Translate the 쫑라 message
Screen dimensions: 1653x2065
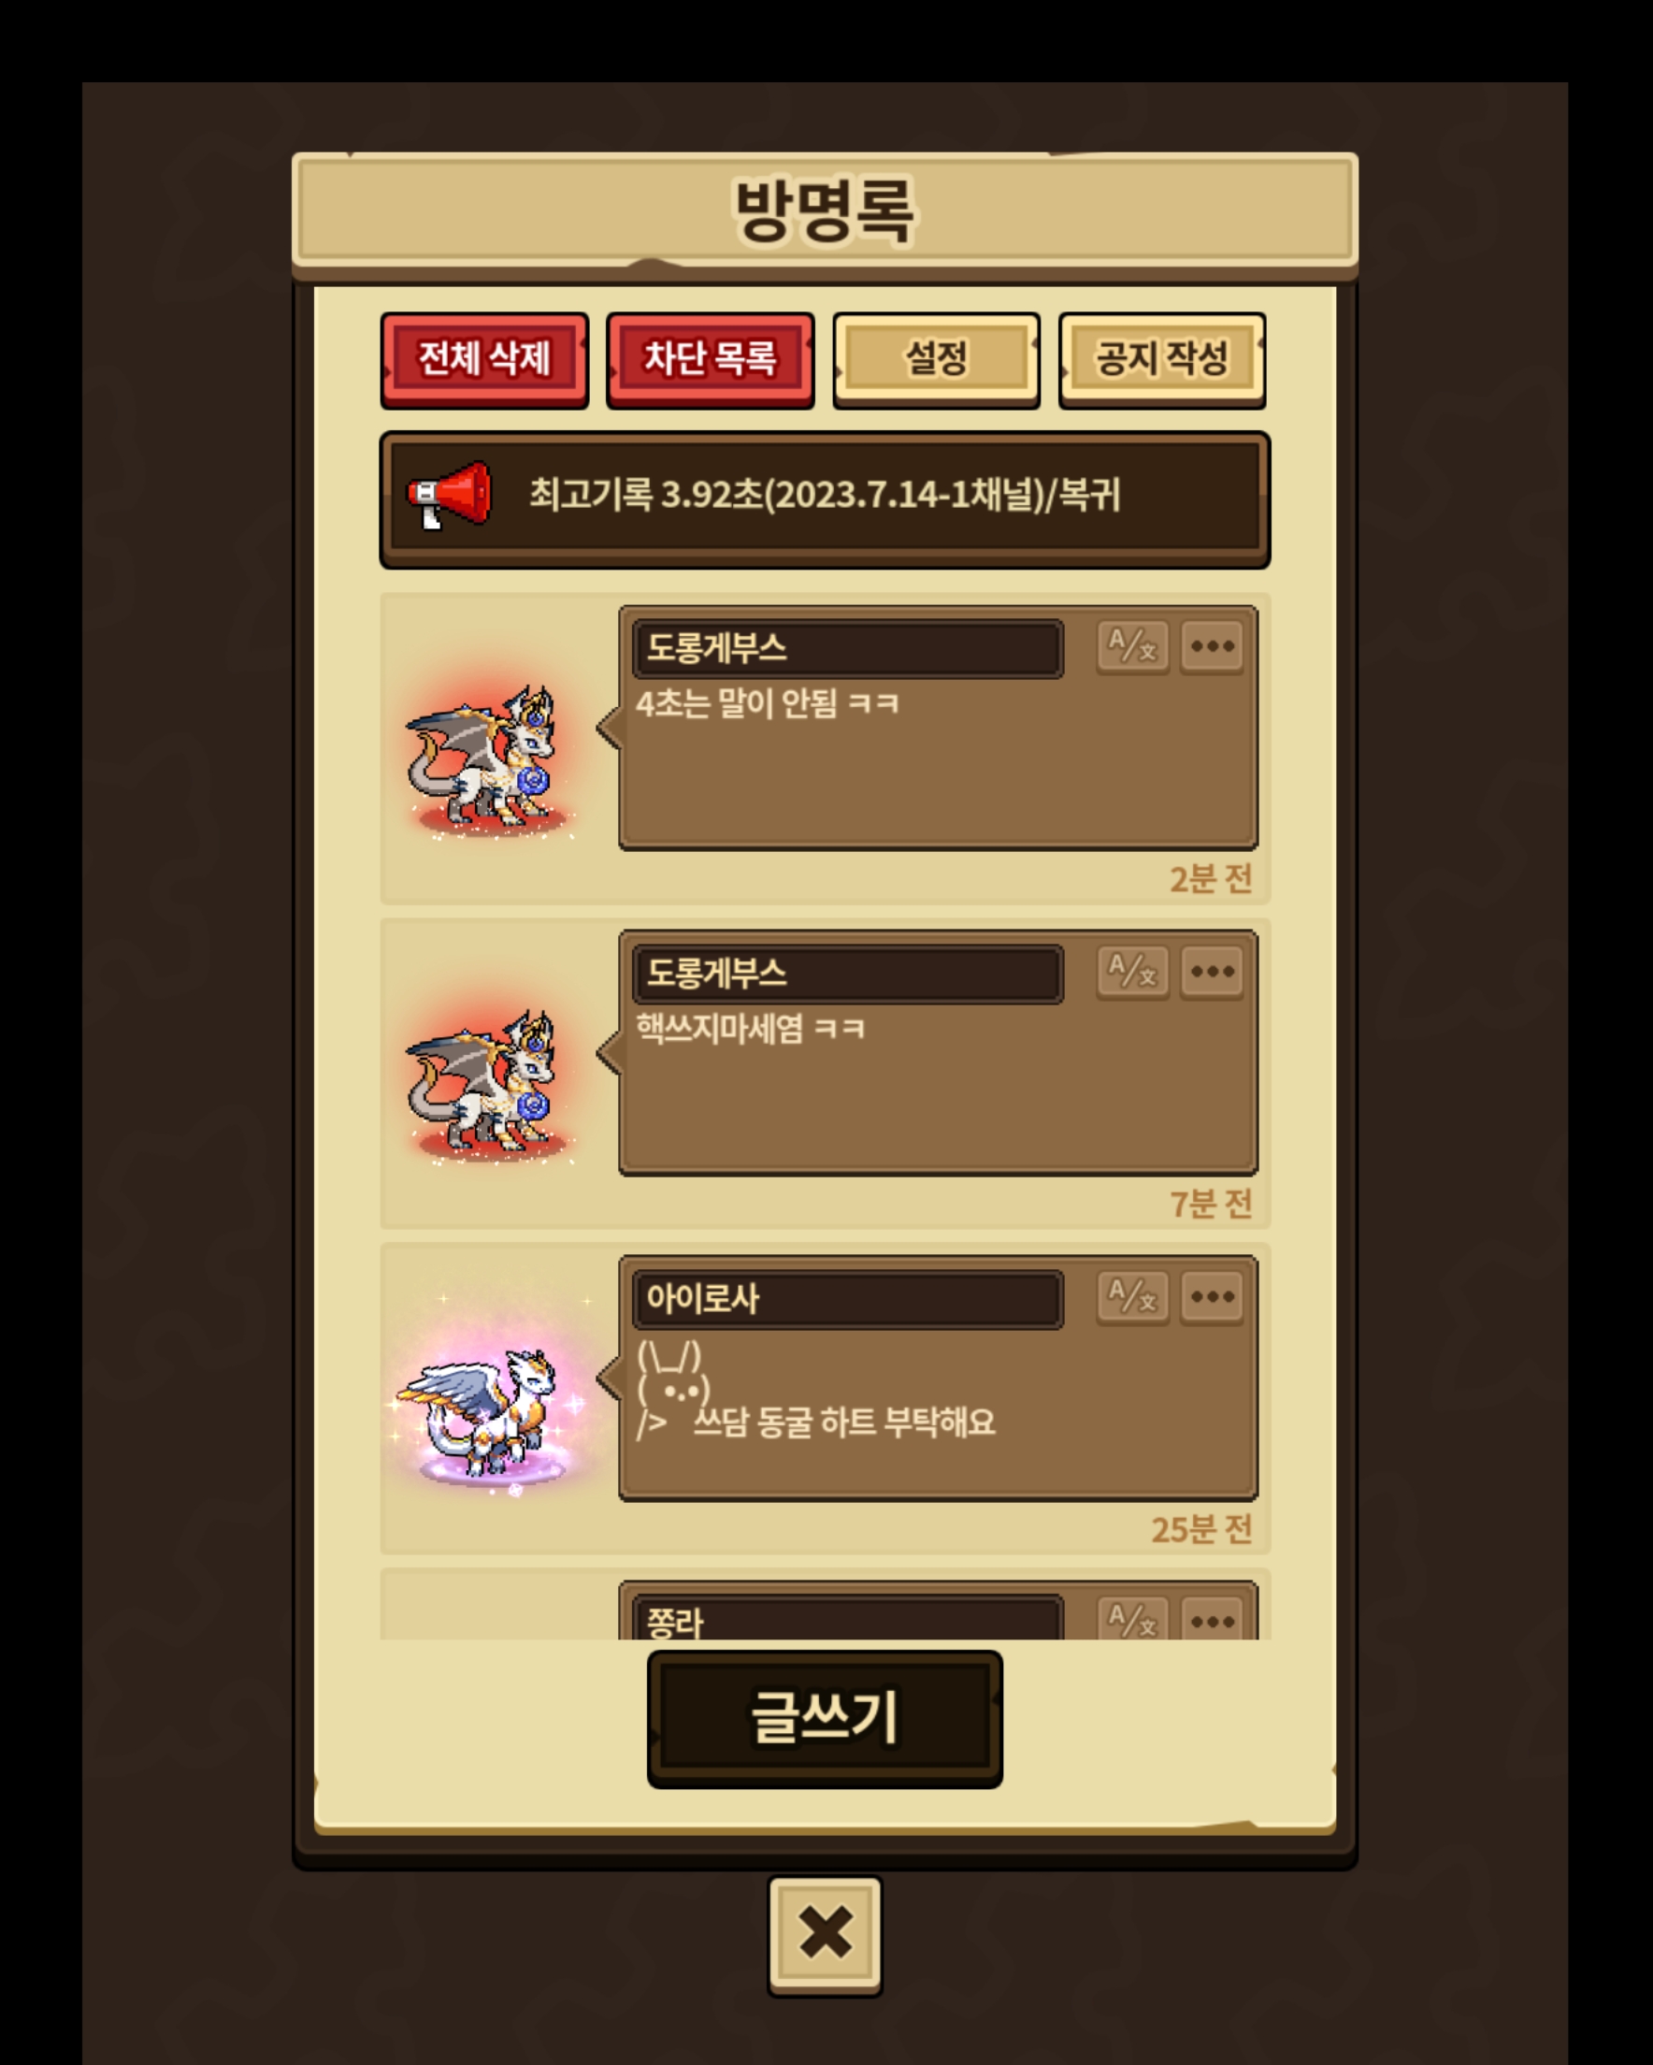point(1132,1619)
